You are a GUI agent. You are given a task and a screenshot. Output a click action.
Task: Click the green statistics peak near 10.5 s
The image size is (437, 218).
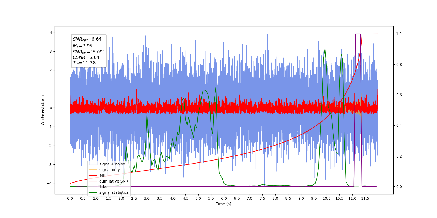click(341, 54)
